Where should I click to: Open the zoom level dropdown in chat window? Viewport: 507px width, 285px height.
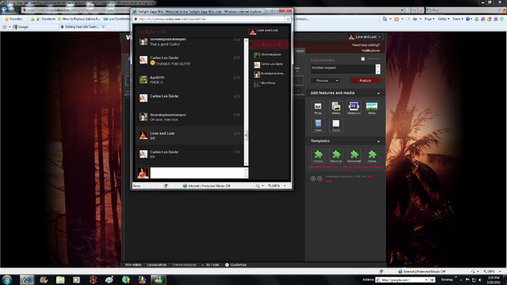point(284,186)
